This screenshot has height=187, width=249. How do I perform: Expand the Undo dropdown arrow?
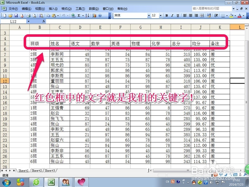(x=67, y=15)
